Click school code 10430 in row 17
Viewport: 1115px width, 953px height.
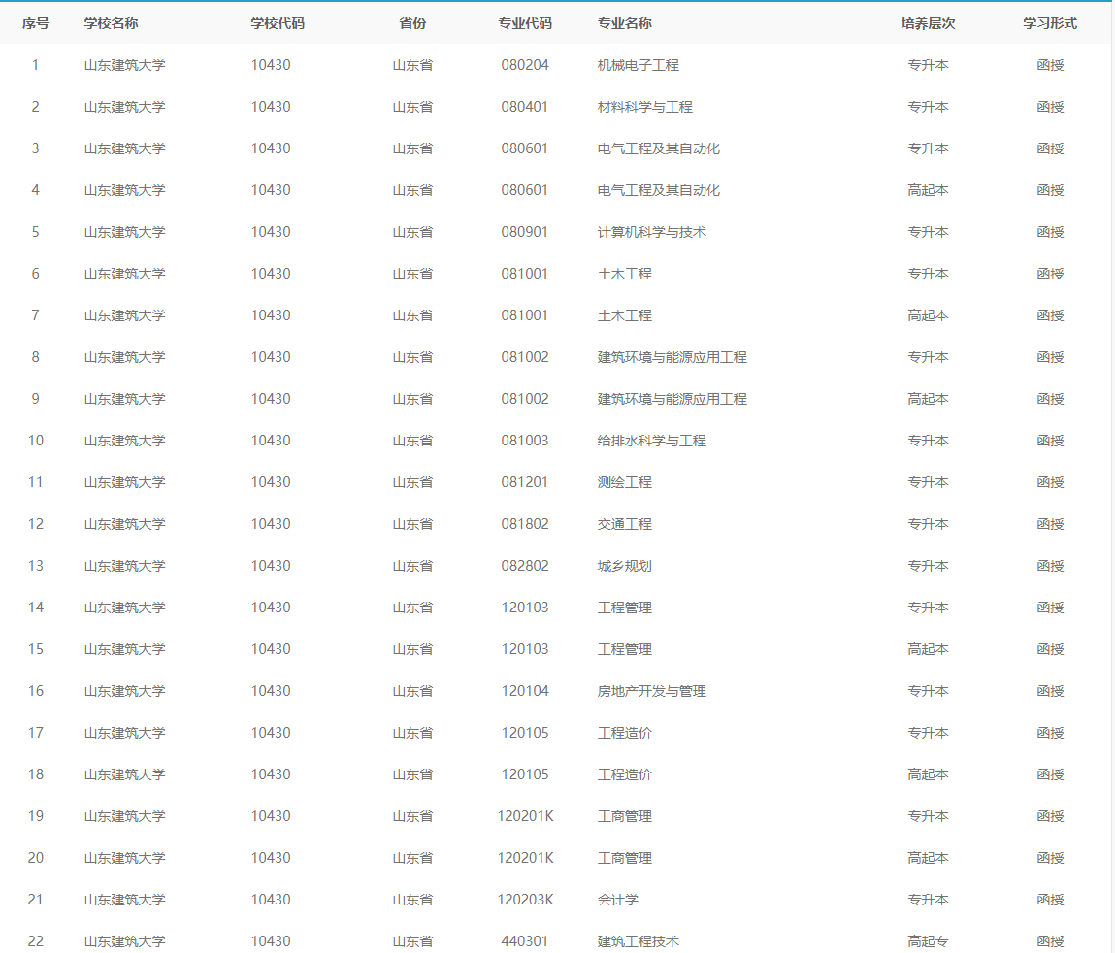click(270, 734)
